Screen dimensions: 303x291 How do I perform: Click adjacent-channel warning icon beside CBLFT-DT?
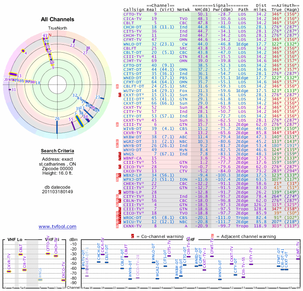[117, 86]
